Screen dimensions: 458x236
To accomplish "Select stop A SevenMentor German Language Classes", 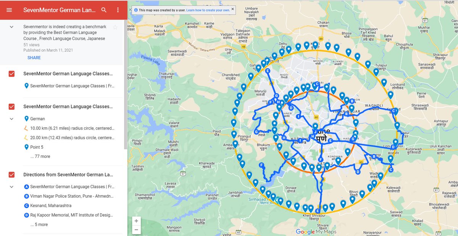I will pyautogui.click(x=72, y=187).
